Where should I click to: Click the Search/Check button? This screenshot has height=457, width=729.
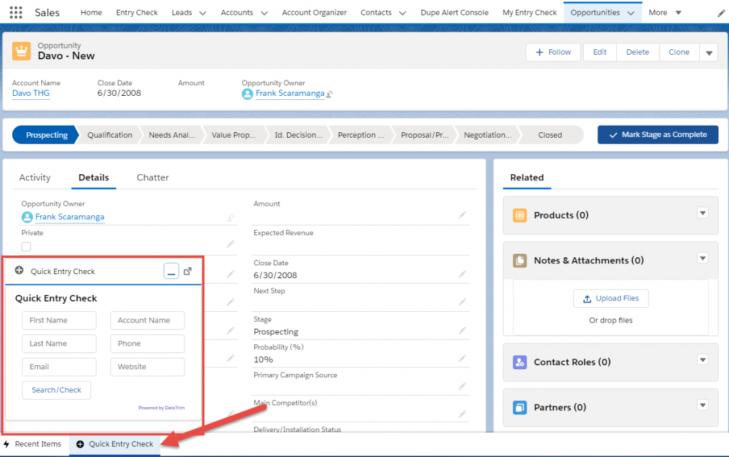click(56, 390)
